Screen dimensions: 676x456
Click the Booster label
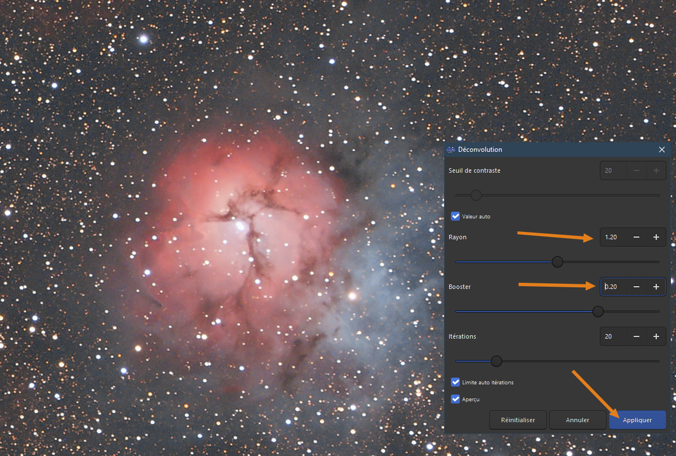coord(459,287)
